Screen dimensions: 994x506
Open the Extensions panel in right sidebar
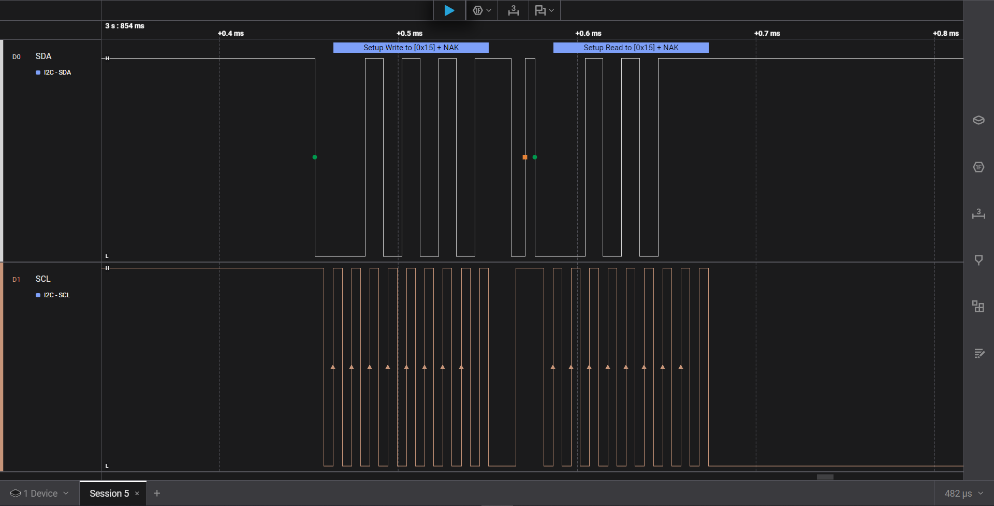pyautogui.click(x=978, y=307)
